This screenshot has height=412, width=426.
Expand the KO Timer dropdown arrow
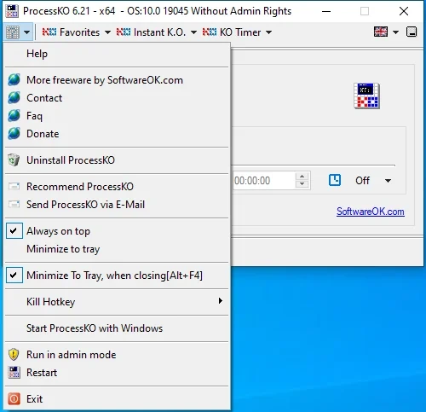pyautogui.click(x=268, y=32)
